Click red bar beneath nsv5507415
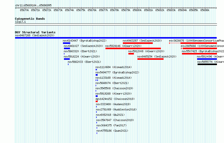The width and height of the screenshot is (224, 143). pyautogui.click(x=199, y=54)
